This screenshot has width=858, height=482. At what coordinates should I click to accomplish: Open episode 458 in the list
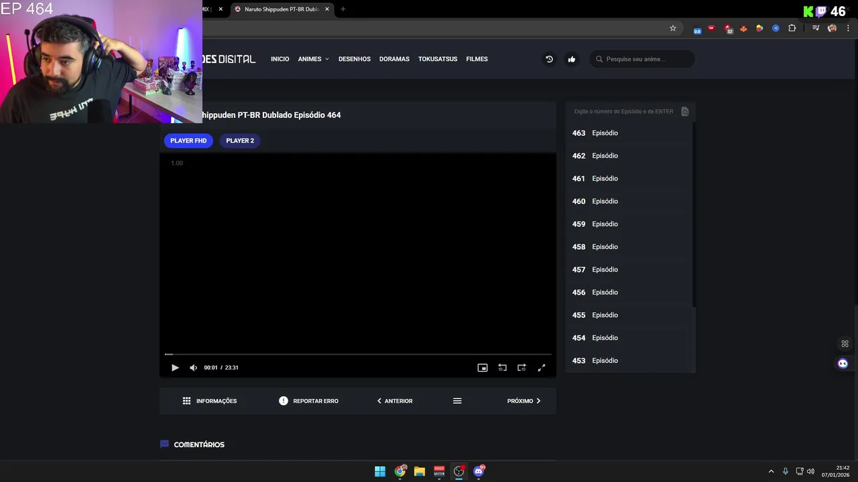coord(628,247)
